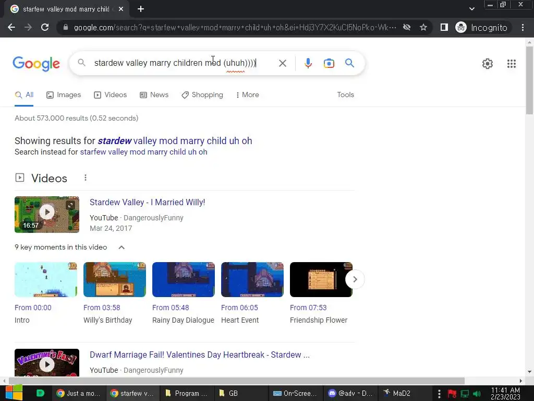Click the Incognito profile indicator

481,27
